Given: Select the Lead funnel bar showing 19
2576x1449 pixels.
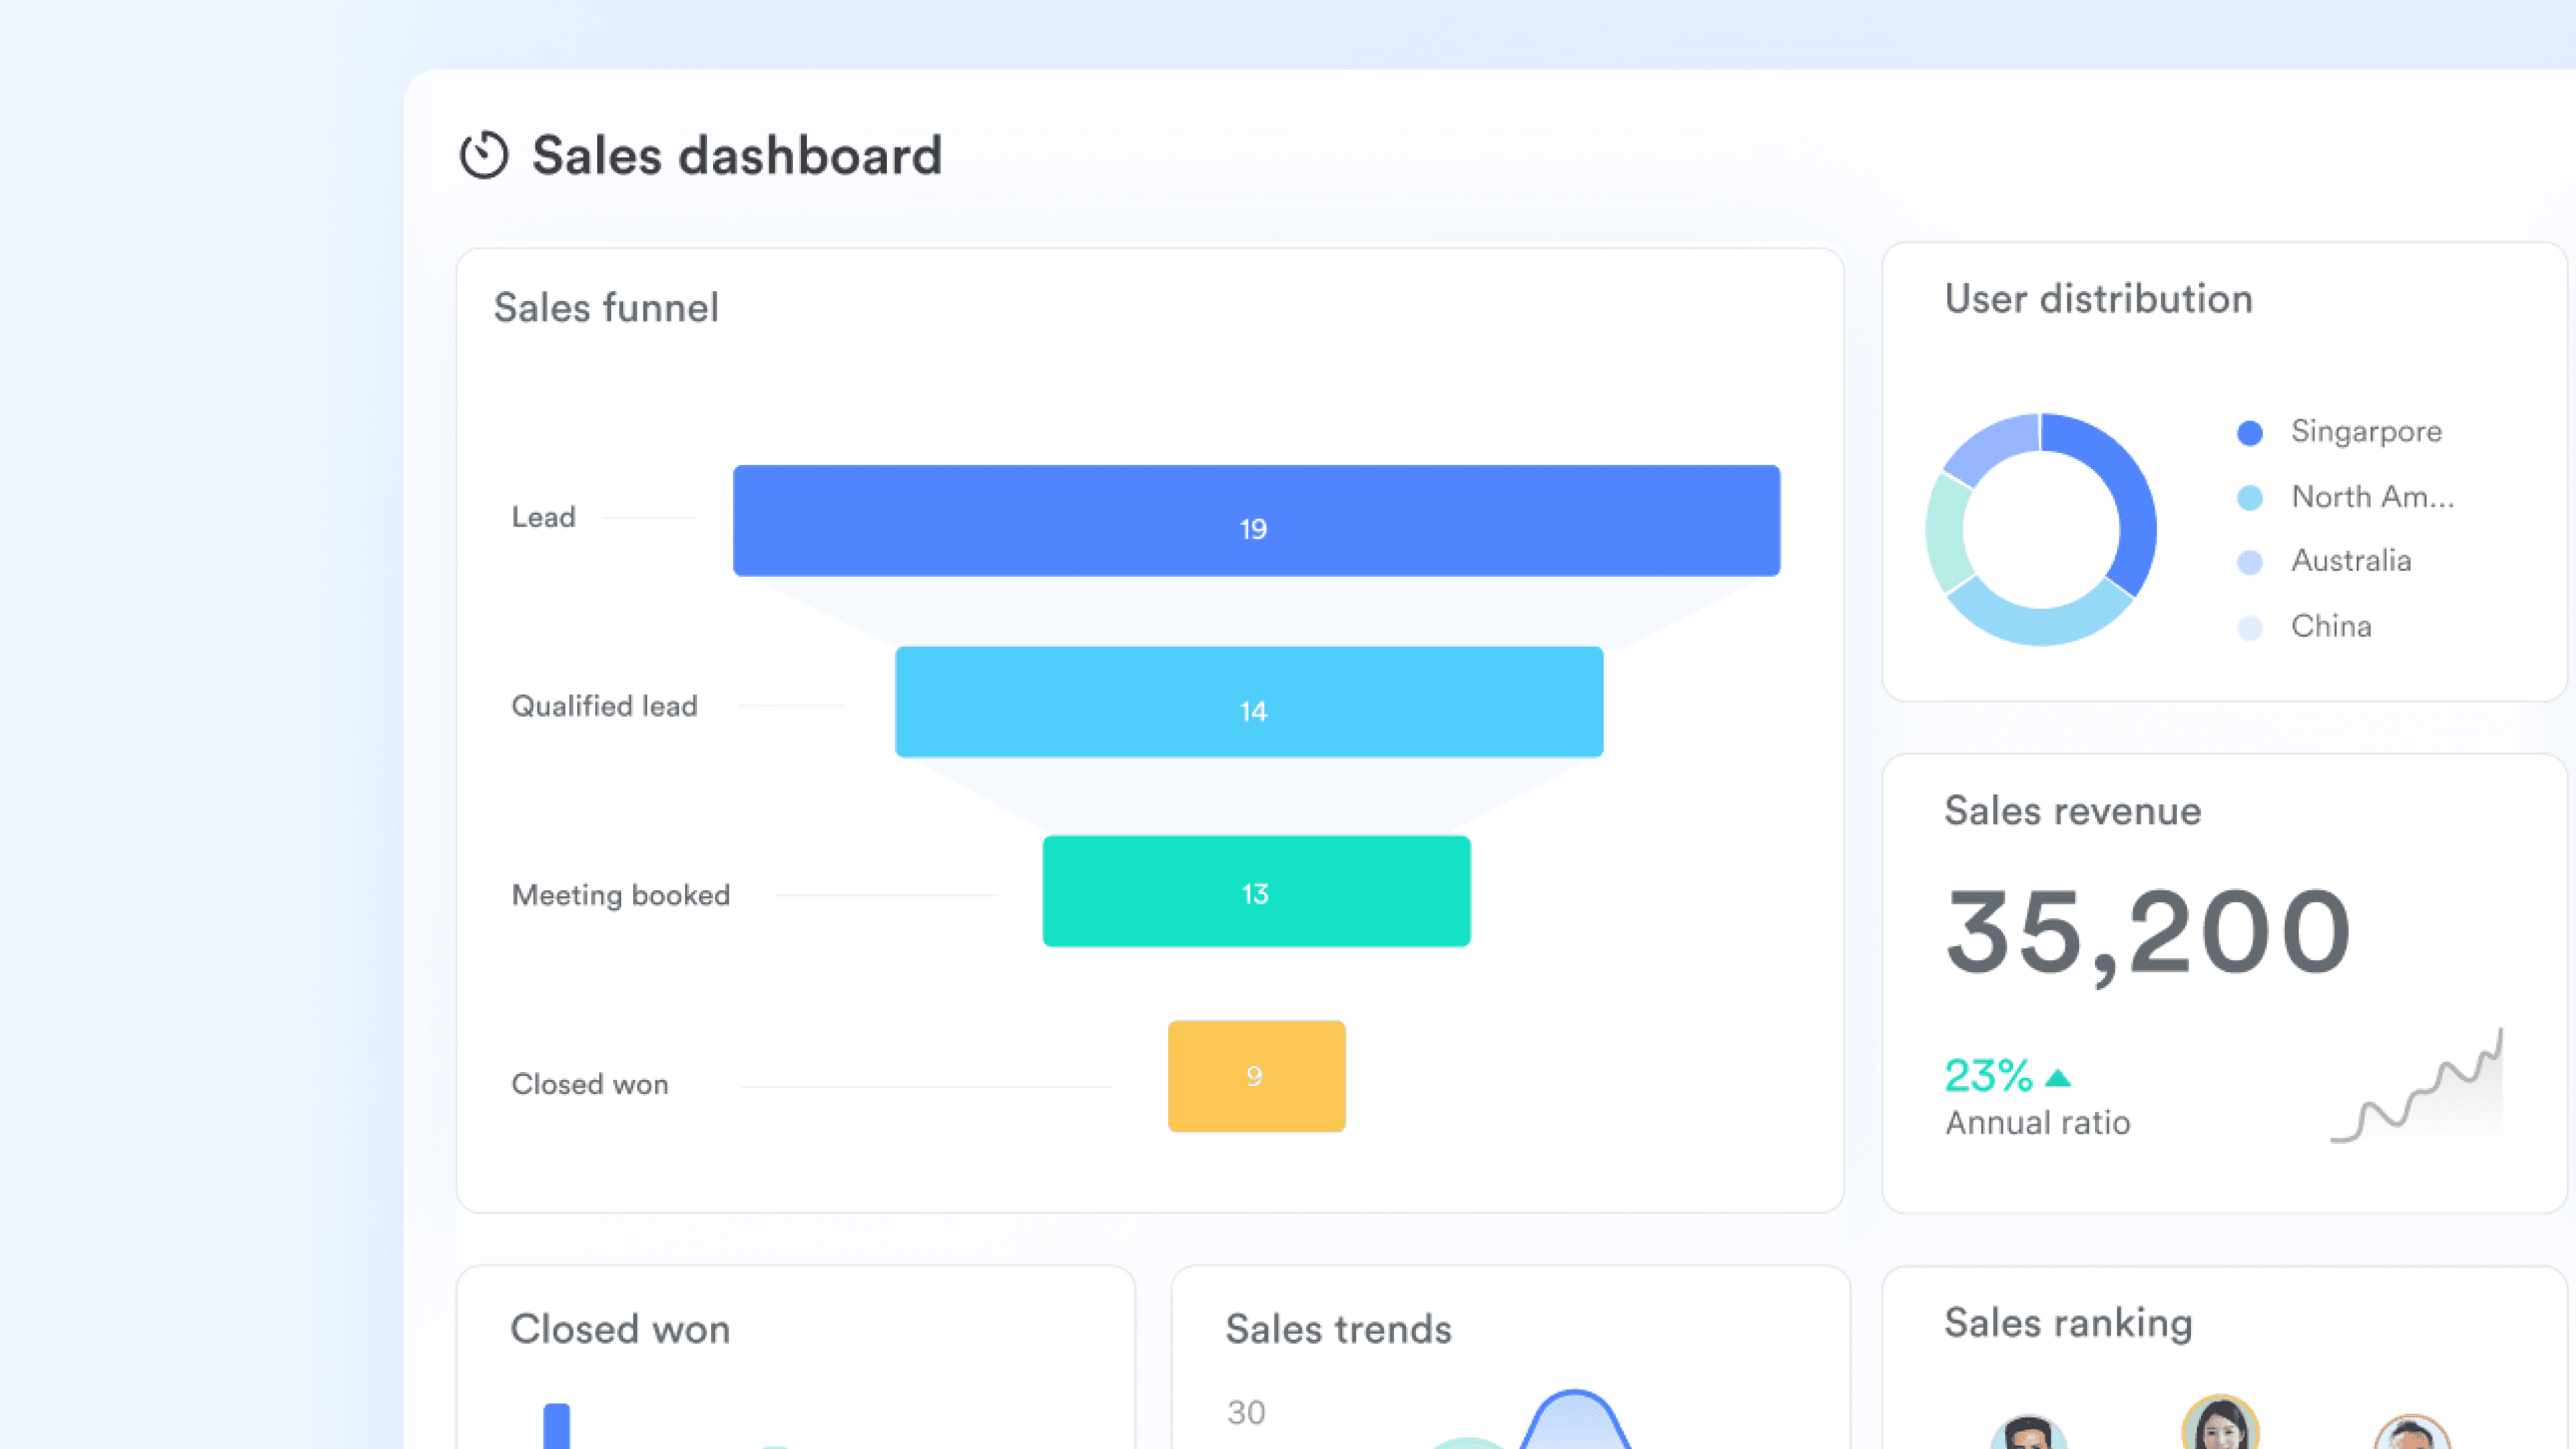Looking at the screenshot, I should [1256, 520].
